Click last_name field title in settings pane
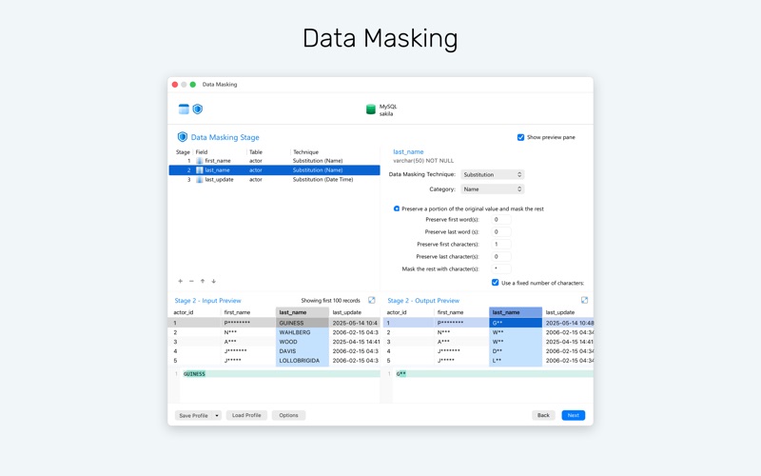The width and height of the screenshot is (761, 476). point(408,152)
